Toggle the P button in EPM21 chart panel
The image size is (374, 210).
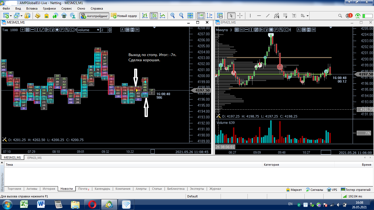click(276, 30)
